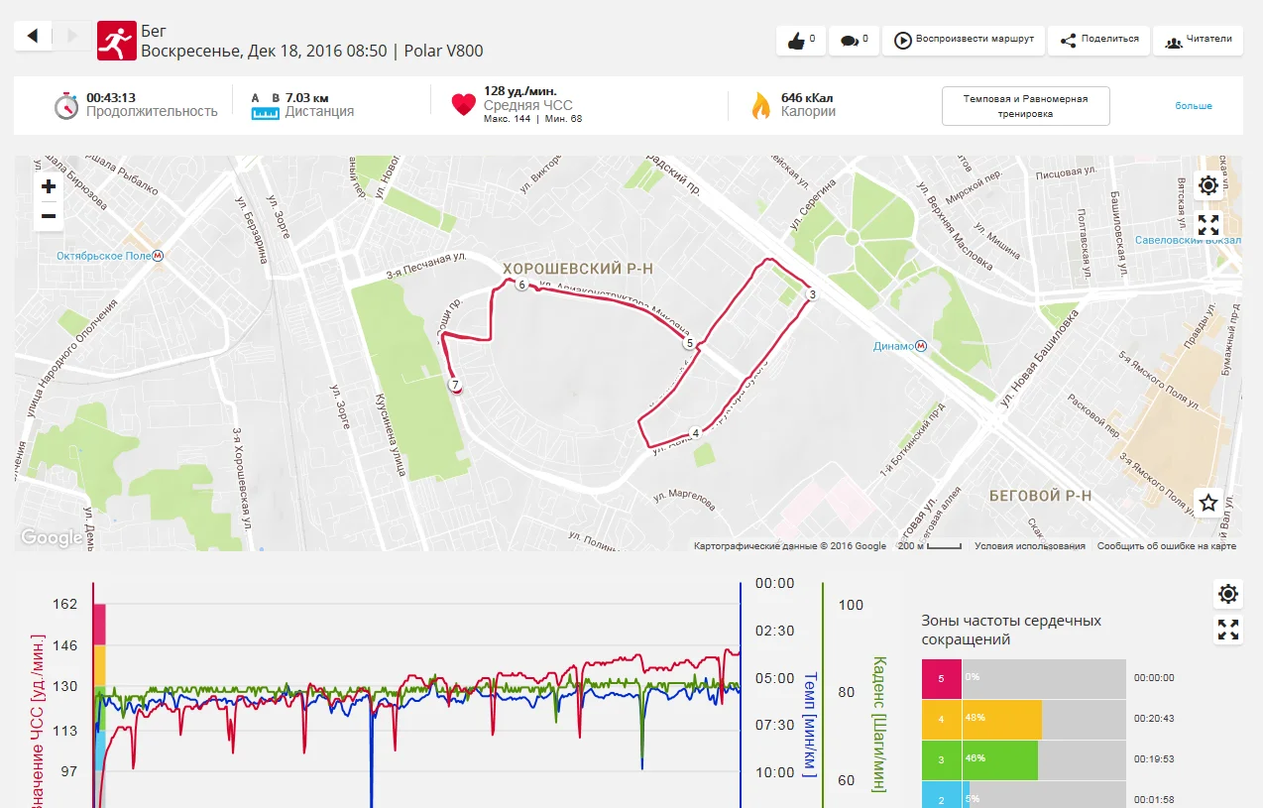Expand the chart to fullscreen
Viewport: 1263px width, 808px height.
pyautogui.click(x=1228, y=629)
